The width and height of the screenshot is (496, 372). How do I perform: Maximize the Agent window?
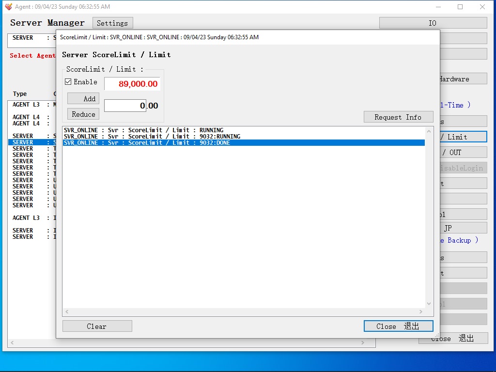click(460, 7)
